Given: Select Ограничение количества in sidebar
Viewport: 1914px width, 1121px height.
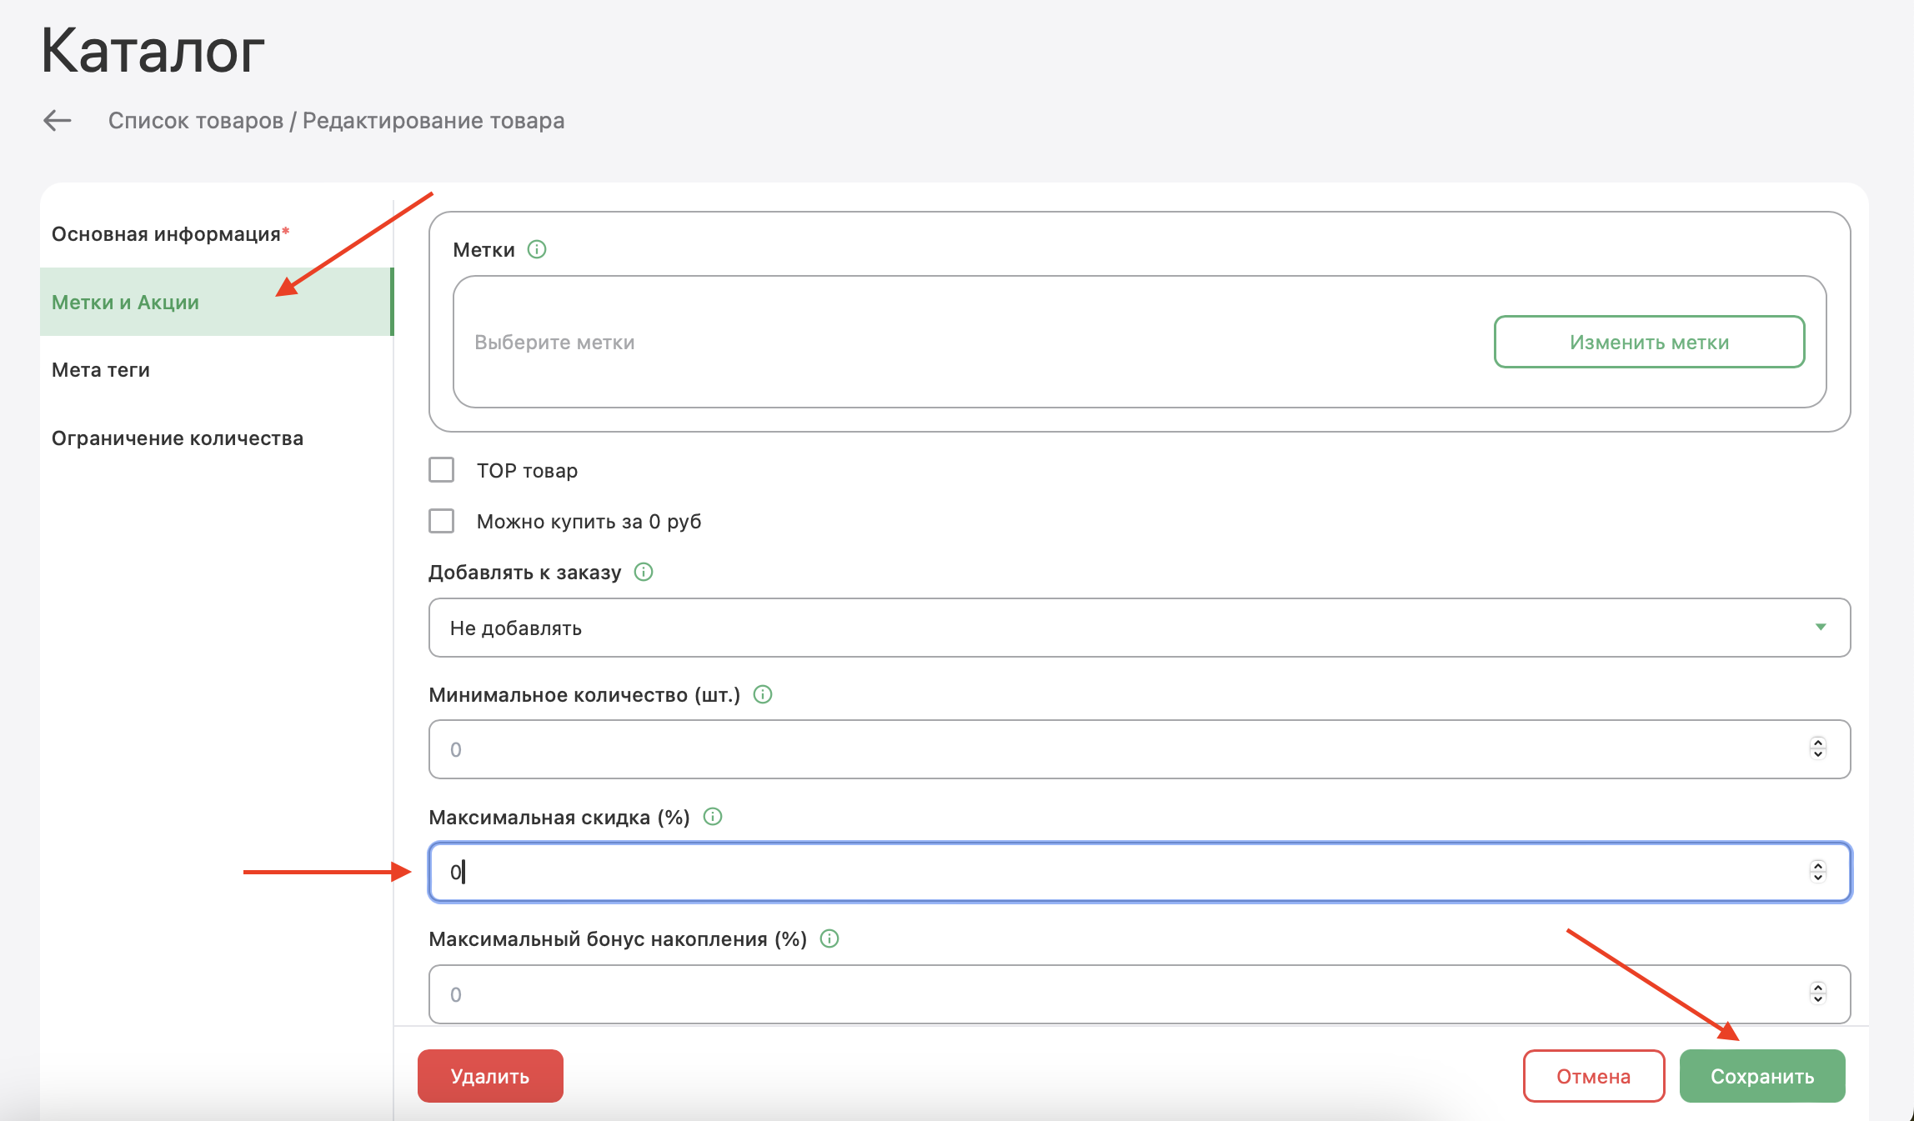Looking at the screenshot, I should click(178, 438).
